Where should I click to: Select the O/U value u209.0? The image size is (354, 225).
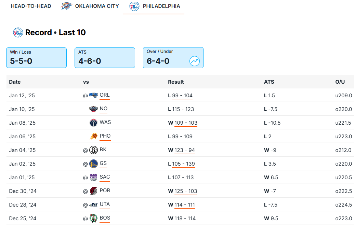pyautogui.click(x=344, y=96)
